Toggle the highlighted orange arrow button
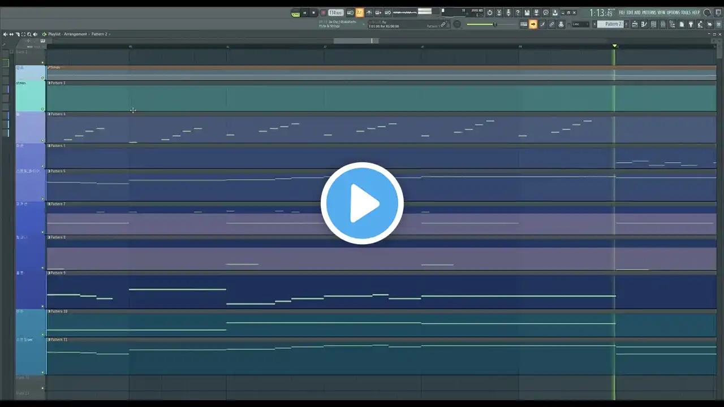This screenshot has width=724, height=407. pyautogui.click(x=533, y=24)
